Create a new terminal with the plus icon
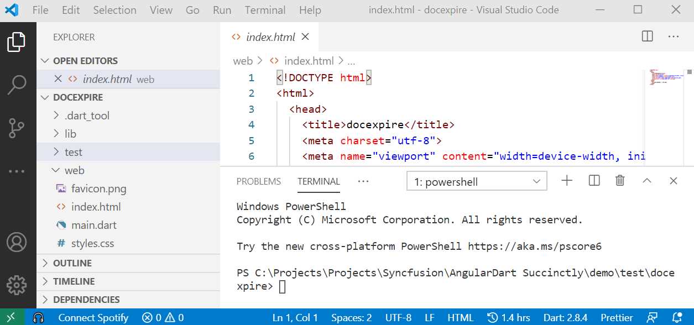Viewport: 694px width, 325px height. (566, 180)
